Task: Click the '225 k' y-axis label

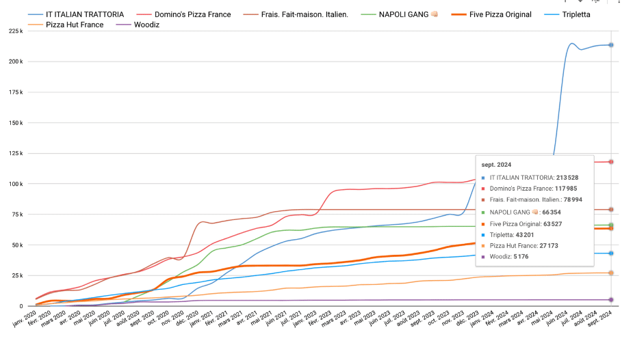Action: click(16, 31)
